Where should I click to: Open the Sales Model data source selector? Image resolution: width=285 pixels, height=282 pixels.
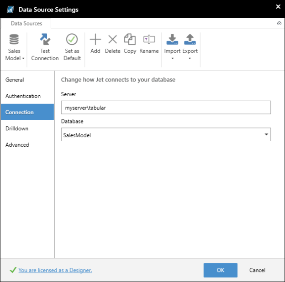(x=15, y=47)
